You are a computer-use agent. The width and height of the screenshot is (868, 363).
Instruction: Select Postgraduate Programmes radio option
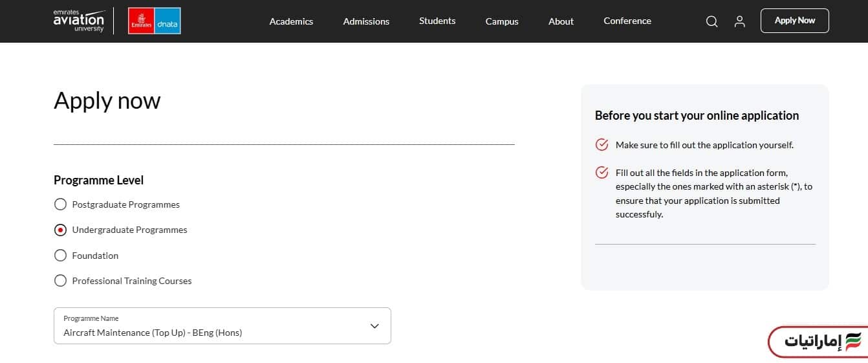point(60,204)
